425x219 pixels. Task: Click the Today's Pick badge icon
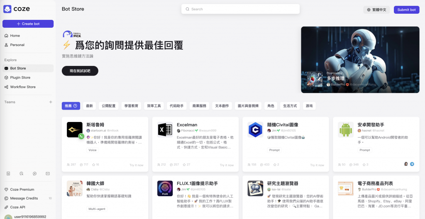click(x=72, y=34)
